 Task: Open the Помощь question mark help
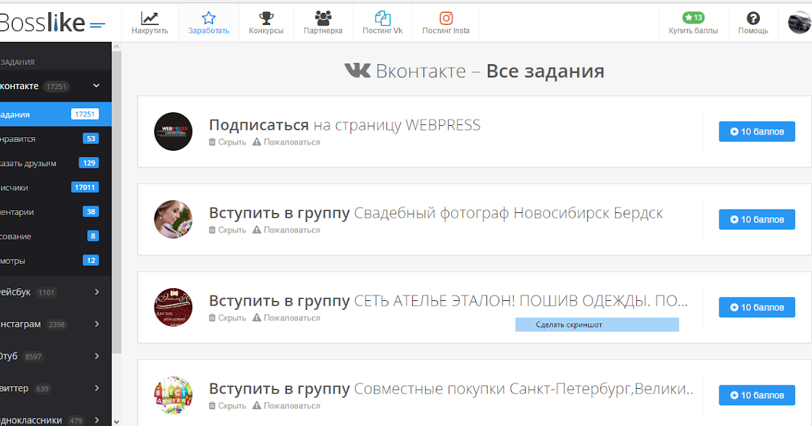coord(753,23)
